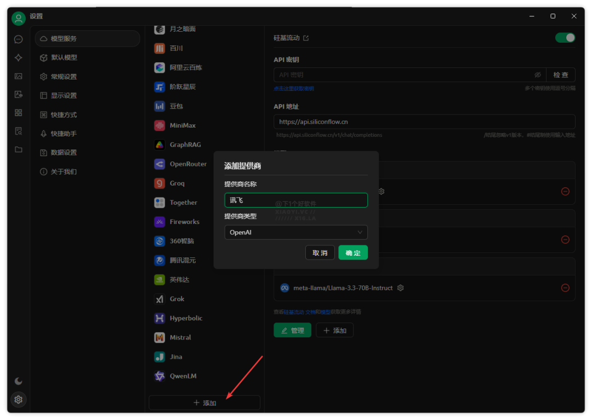The height and width of the screenshot is (420, 592).
Task: Select the OpenRouter provider icon
Action: 160,164
